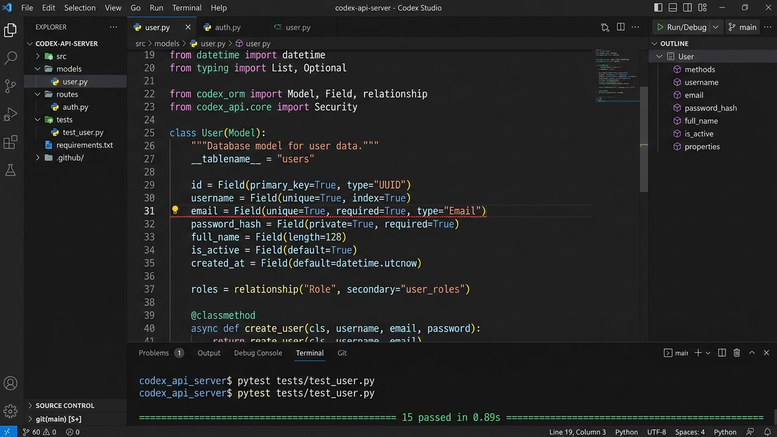Switch to the Debug Console tab
777x437 pixels.
[x=258, y=353]
